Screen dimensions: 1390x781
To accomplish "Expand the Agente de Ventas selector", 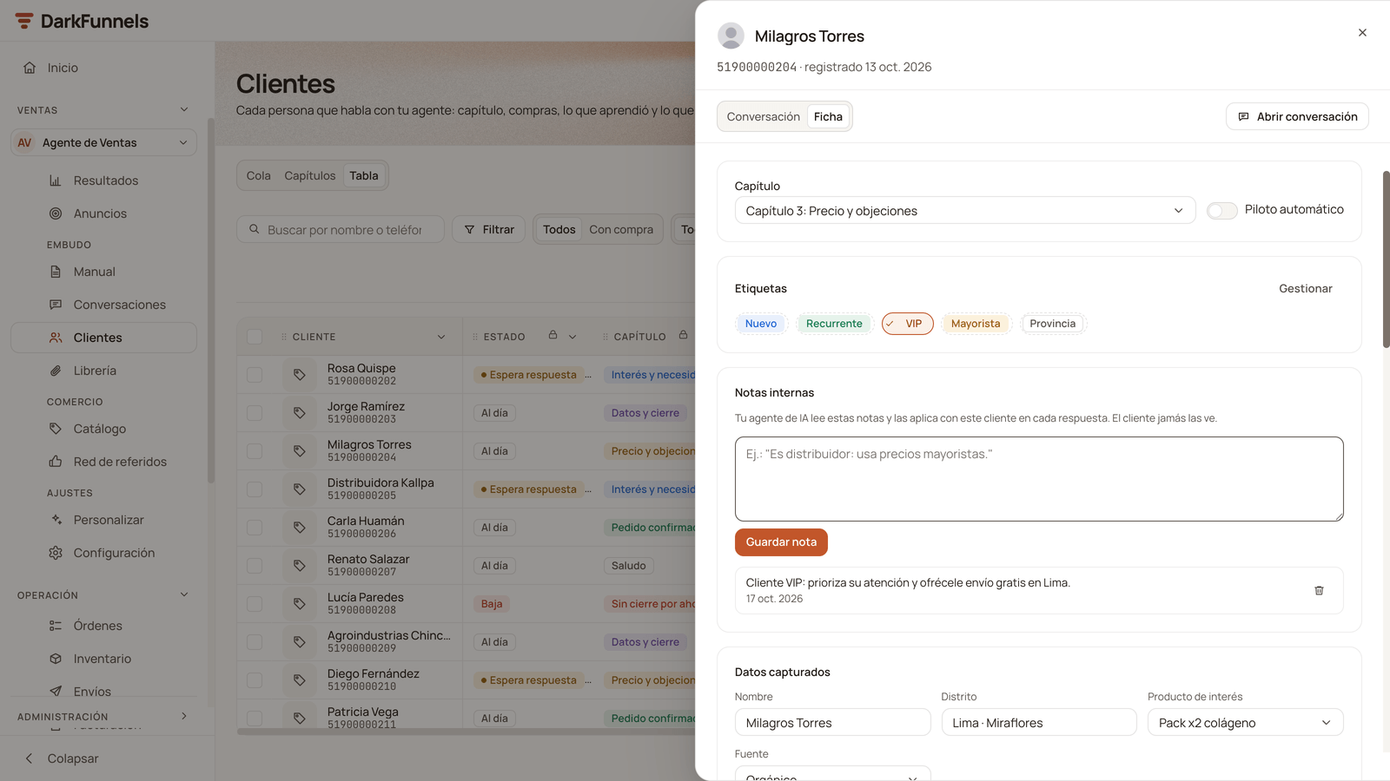I will point(104,143).
